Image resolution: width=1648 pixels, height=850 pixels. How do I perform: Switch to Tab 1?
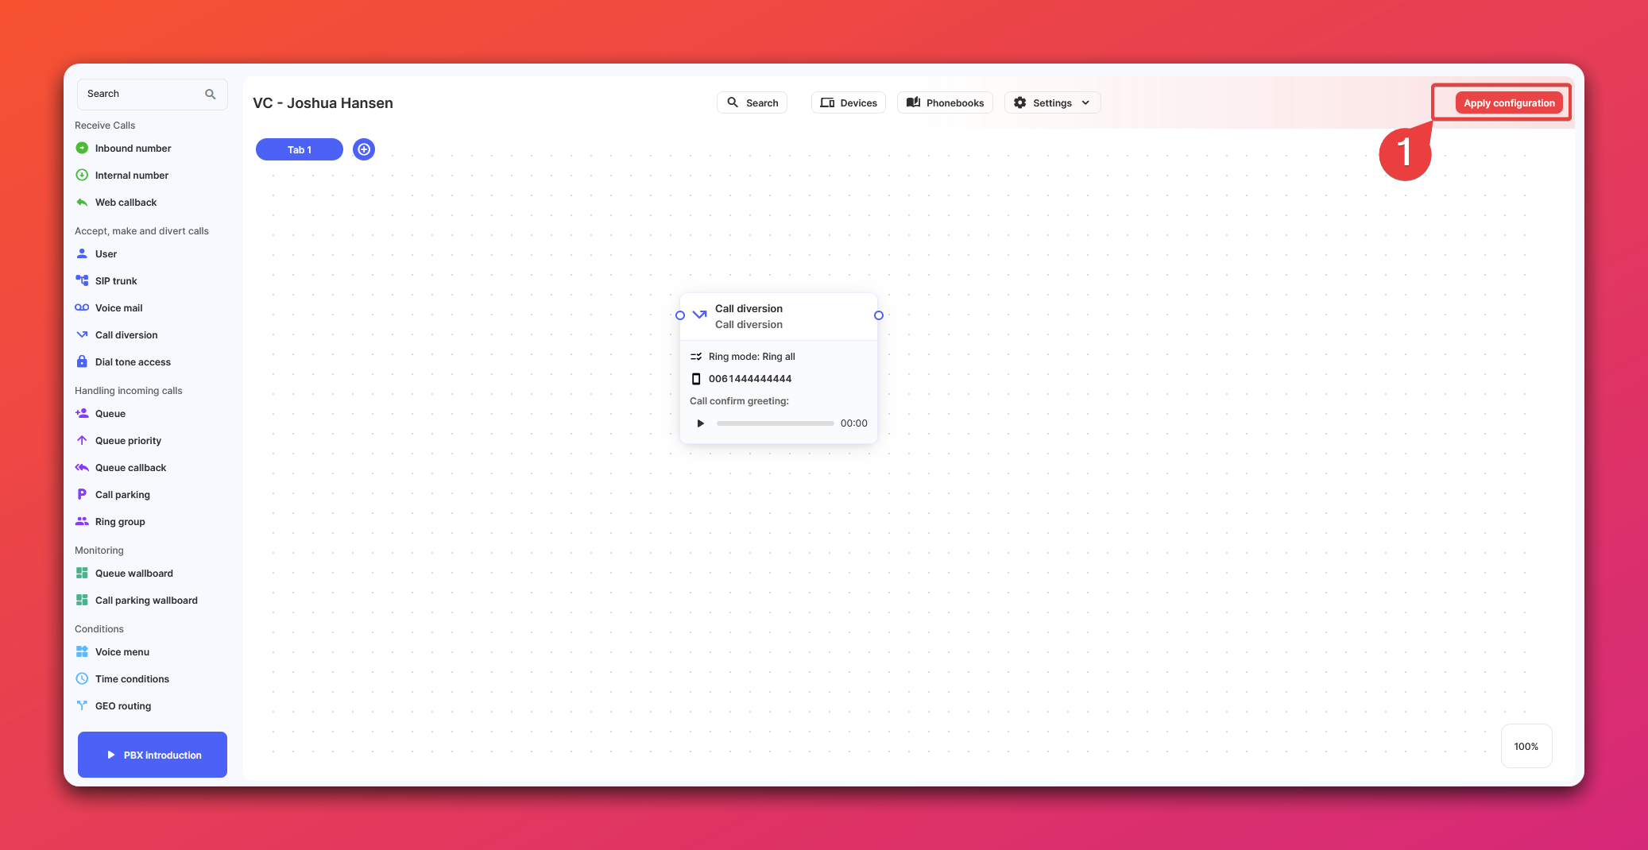coord(300,149)
